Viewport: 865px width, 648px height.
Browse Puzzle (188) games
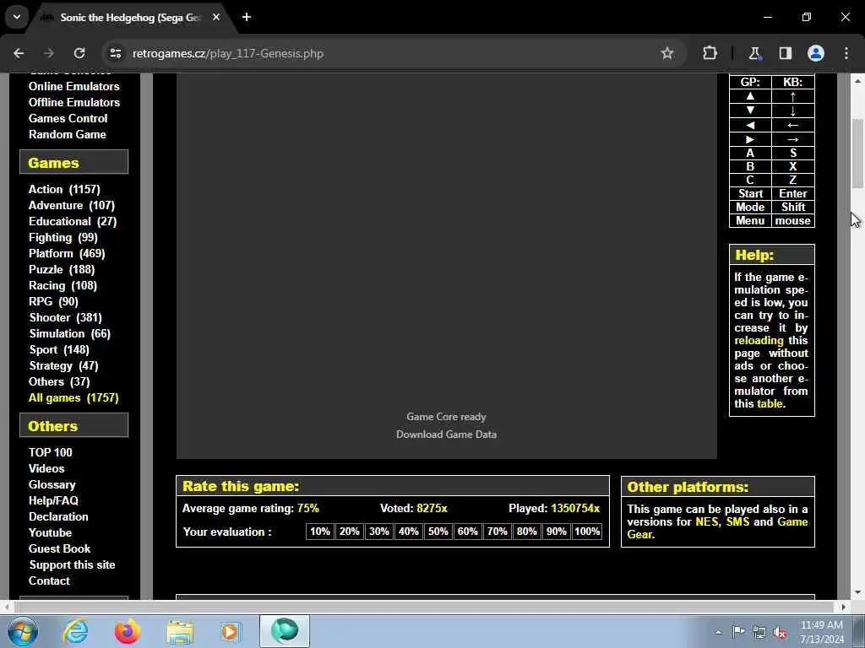tap(62, 269)
